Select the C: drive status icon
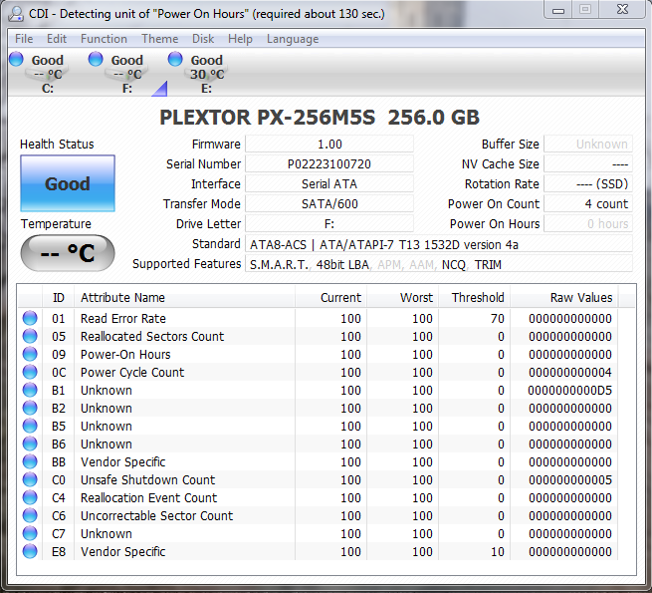652x593 pixels. [17, 60]
